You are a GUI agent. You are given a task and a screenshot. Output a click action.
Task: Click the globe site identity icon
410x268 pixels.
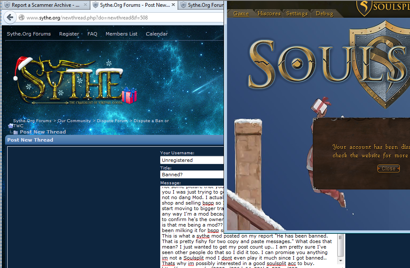click(22, 17)
